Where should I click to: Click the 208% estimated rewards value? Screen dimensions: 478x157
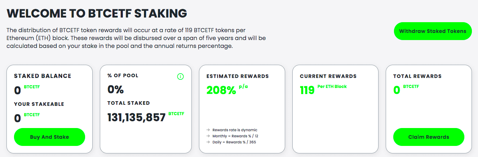(221, 90)
